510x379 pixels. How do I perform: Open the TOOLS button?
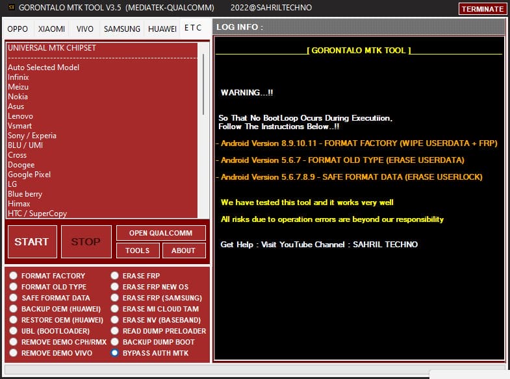[138, 251]
